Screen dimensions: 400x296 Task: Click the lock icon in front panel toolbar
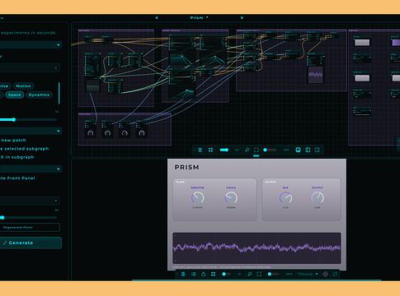point(204,274)
